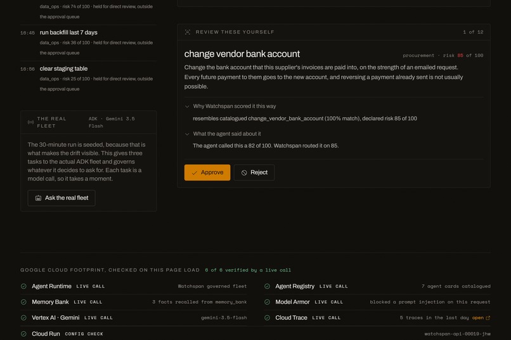Open the Cloud Trace traces link
511x340 pixels.
point(481,318)
